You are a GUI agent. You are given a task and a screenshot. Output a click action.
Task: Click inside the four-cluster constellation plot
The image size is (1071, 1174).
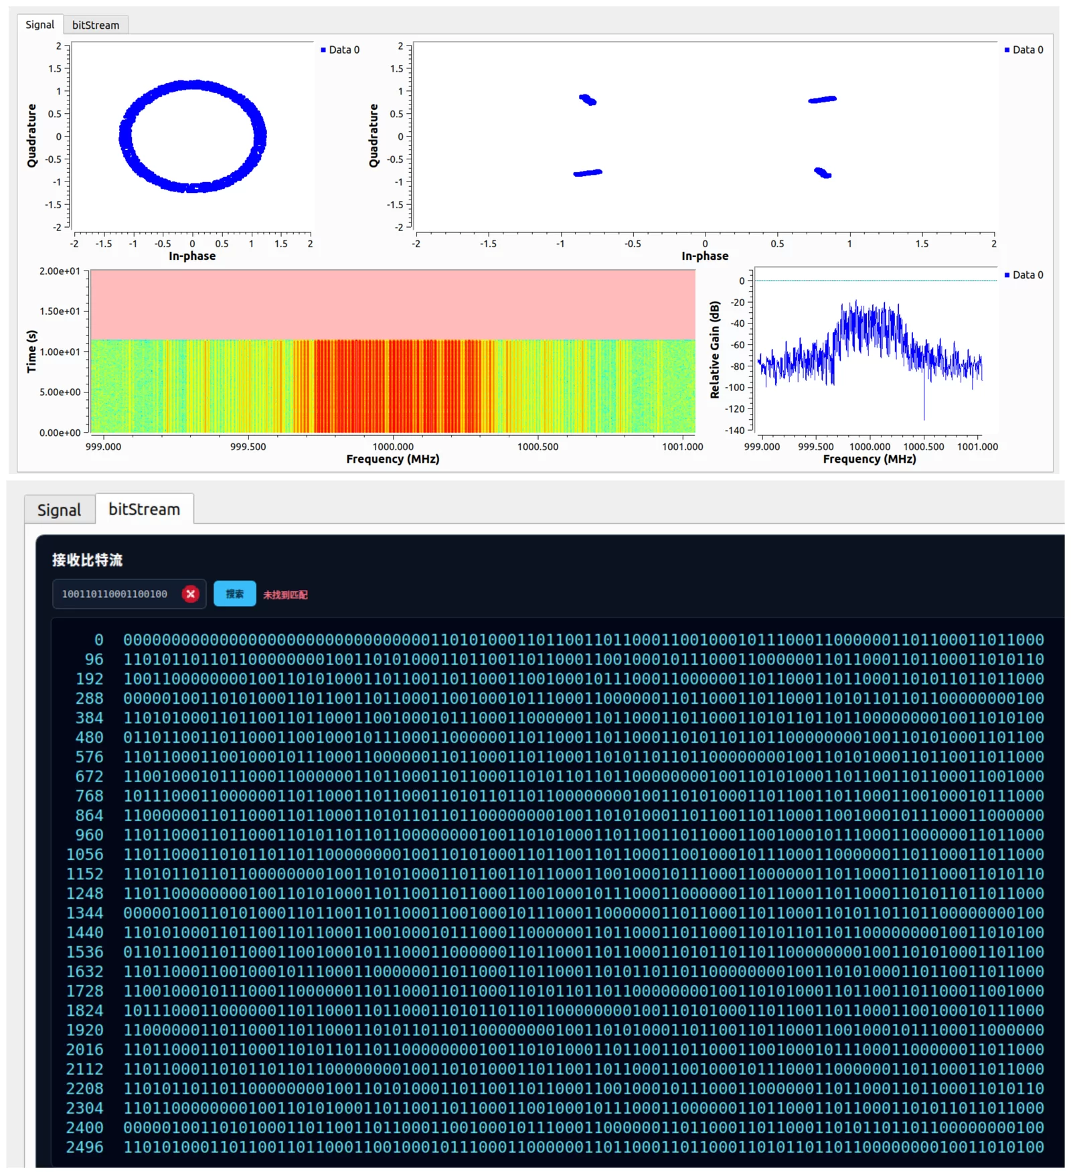click(705, 136)
